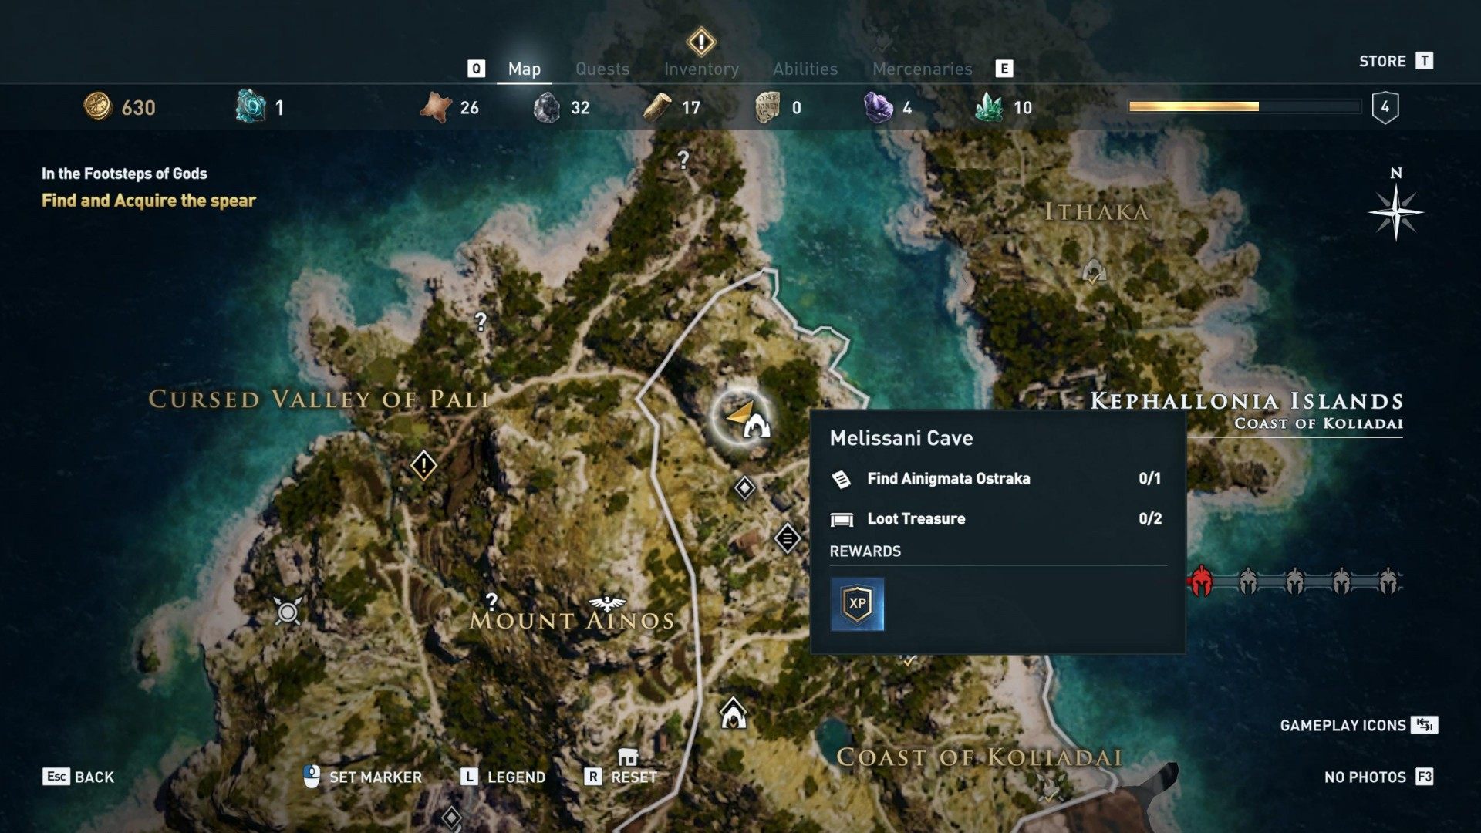Select the unknown location near Mount Ainos

click(491, 601)
